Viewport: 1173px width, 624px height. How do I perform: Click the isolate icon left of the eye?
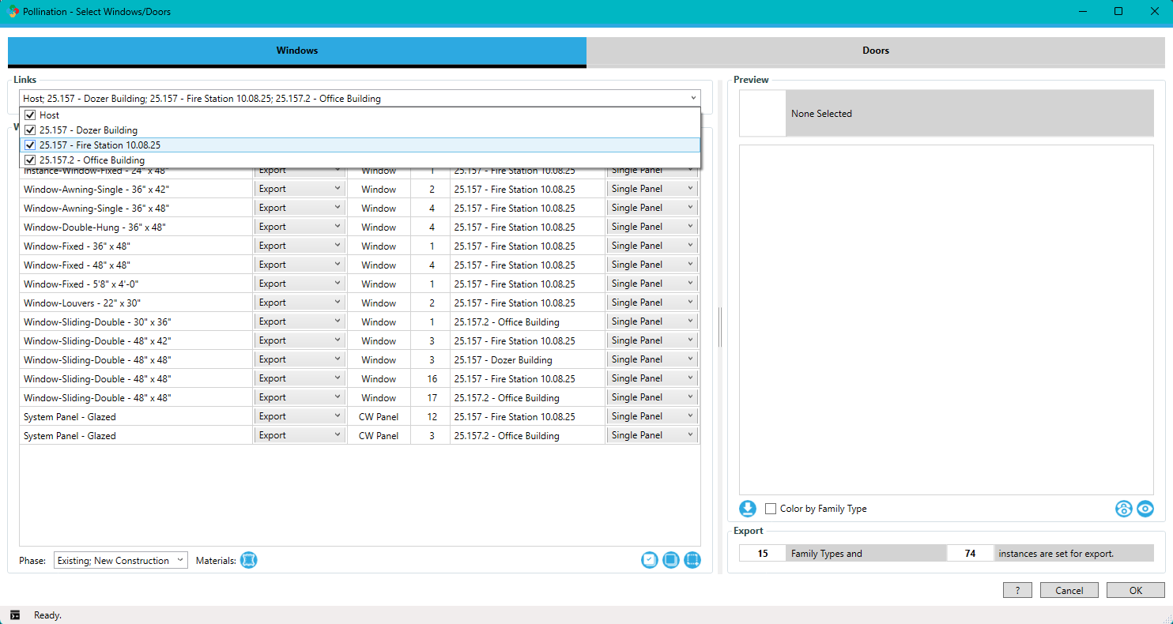(1123, 509)
